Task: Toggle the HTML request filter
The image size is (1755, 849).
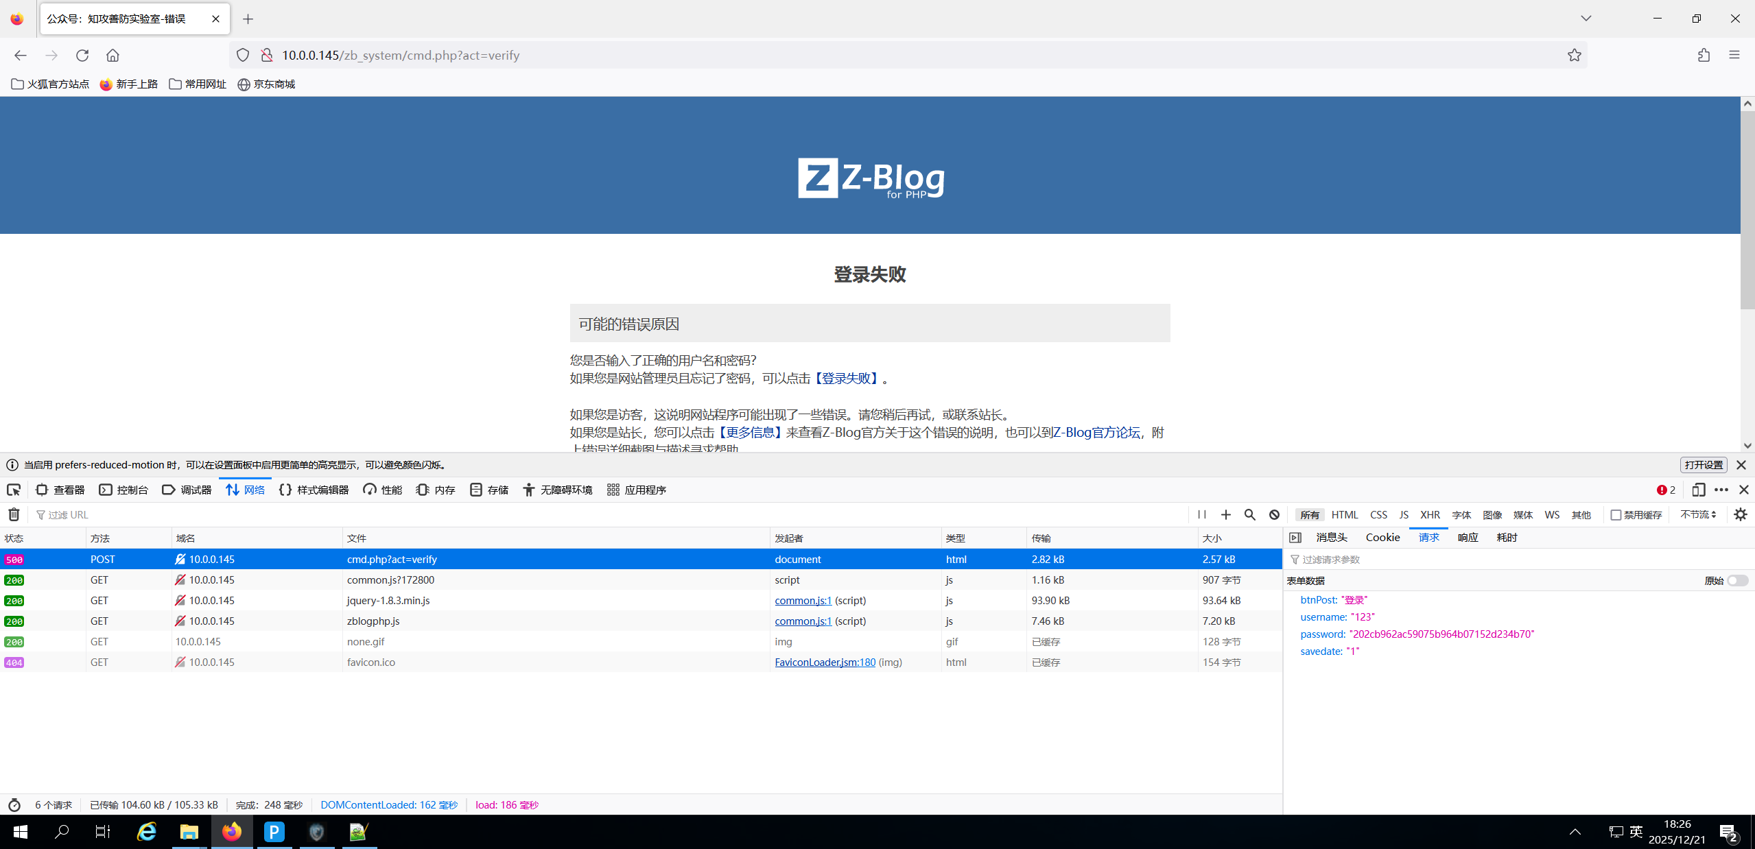Action: point(1345,515)
